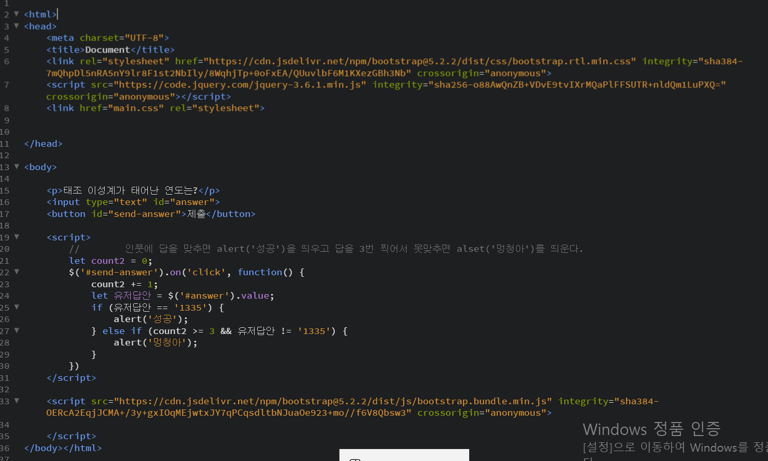Click the count2 += 1 statement
The image size is (768, 461).
[x=124, y=284]
